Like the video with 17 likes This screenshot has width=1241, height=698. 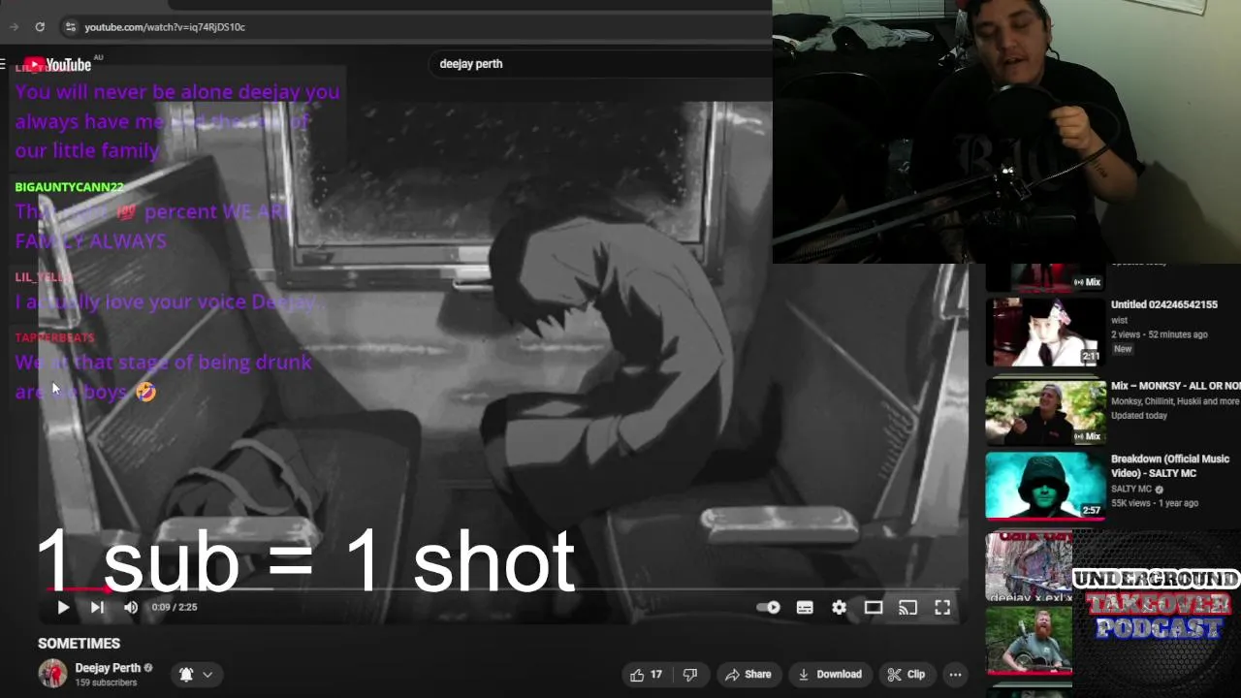[646, 675]
